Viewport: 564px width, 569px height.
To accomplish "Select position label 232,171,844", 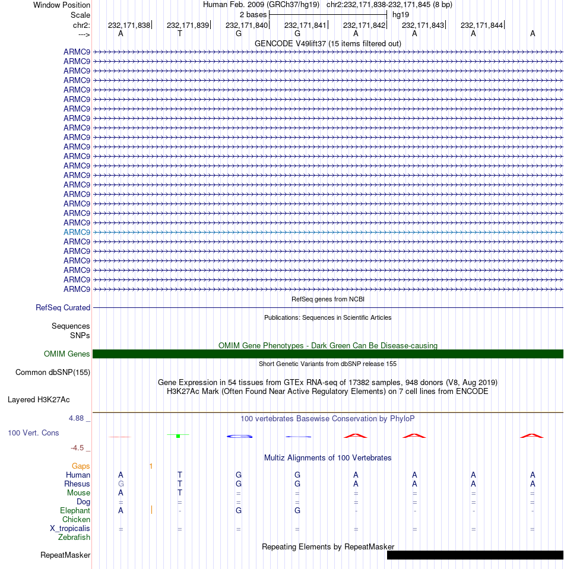I will click(x=481, y=26).
